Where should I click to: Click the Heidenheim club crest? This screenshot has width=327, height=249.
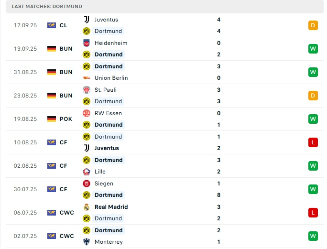87,43
